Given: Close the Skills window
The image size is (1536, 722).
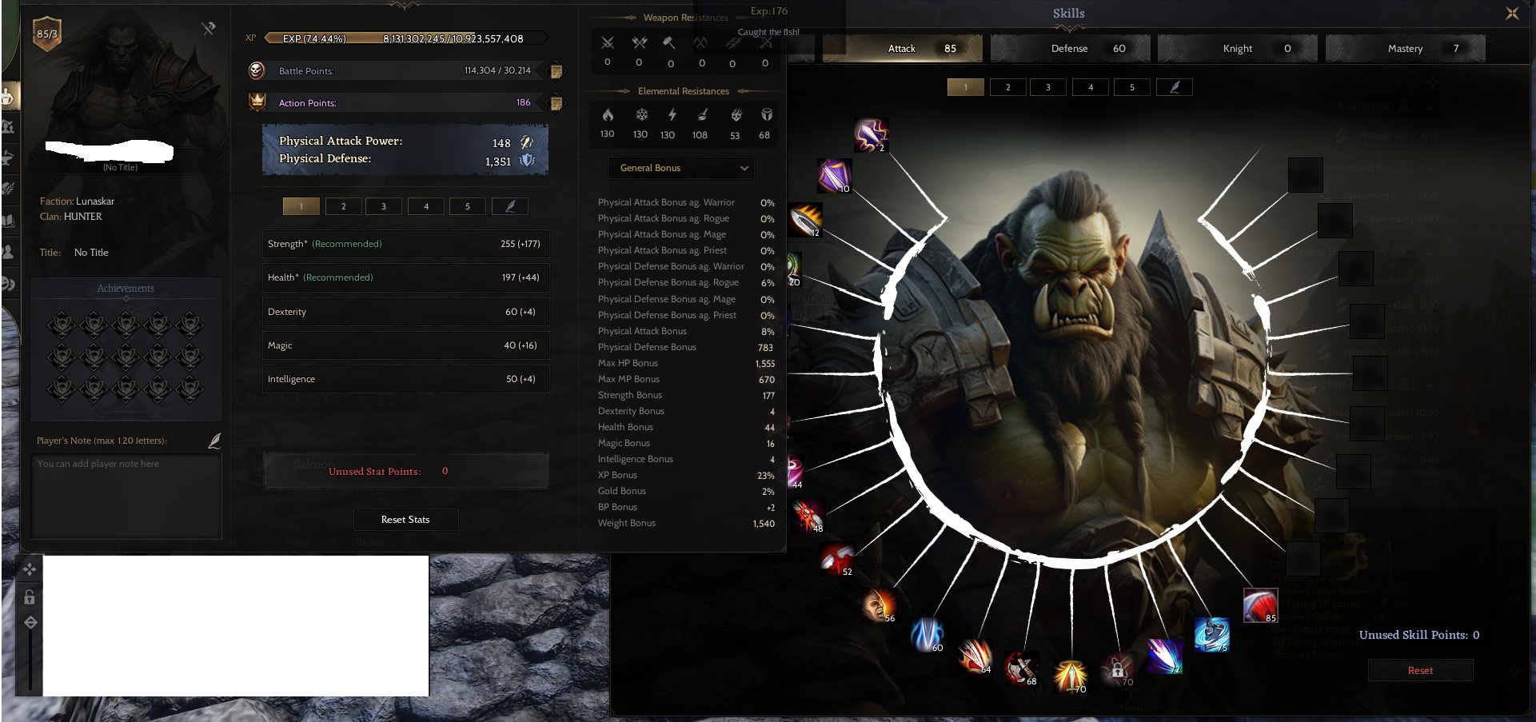Looking at the screenshot, I should [1512, 14].
